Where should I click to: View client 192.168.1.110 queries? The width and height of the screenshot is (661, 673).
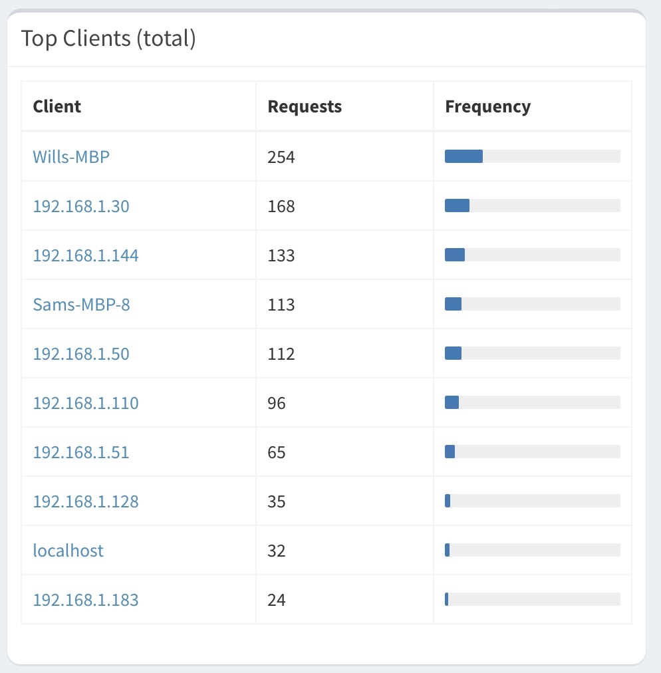point(86,403)
